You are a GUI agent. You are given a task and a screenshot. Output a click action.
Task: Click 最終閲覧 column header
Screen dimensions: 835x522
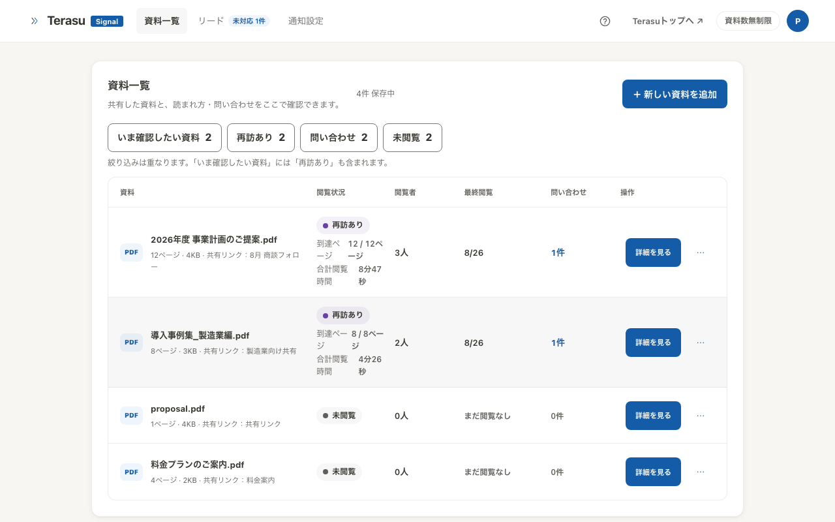point(478,192)
